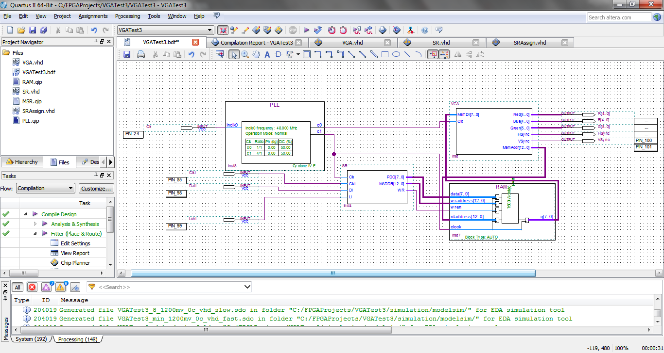664x353 pixels.
Task: Open the Programmer icon in main toolbar
Action: tap(383, 30)
